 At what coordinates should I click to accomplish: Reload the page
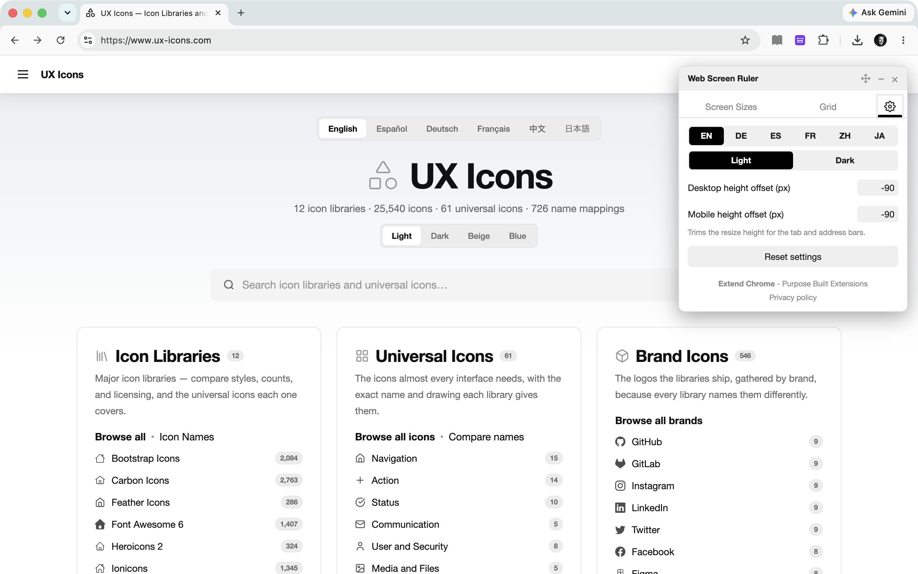61,40
